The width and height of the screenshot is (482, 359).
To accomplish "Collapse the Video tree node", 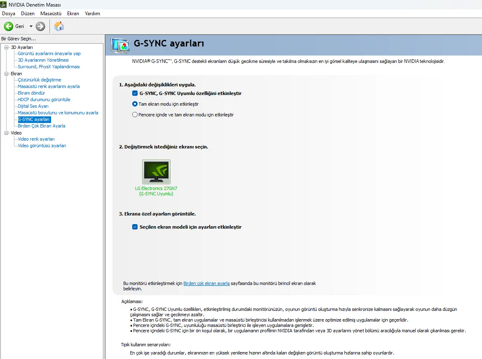I will (7, 133).
